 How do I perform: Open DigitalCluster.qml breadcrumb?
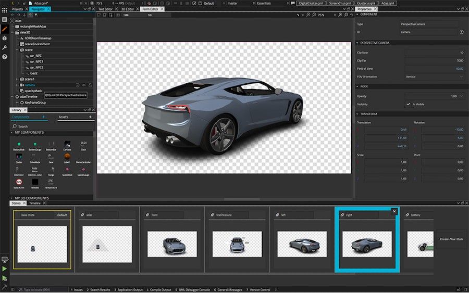pyautogui.click(x=311, y=3)
